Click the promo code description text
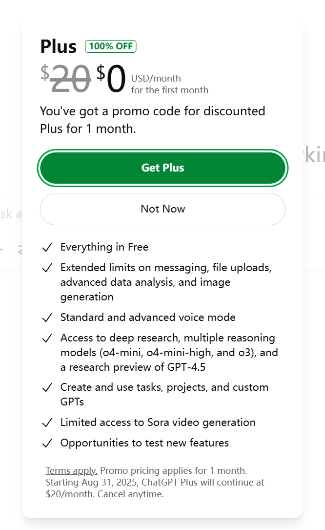 pyautogui.click(x=153, y=120)
